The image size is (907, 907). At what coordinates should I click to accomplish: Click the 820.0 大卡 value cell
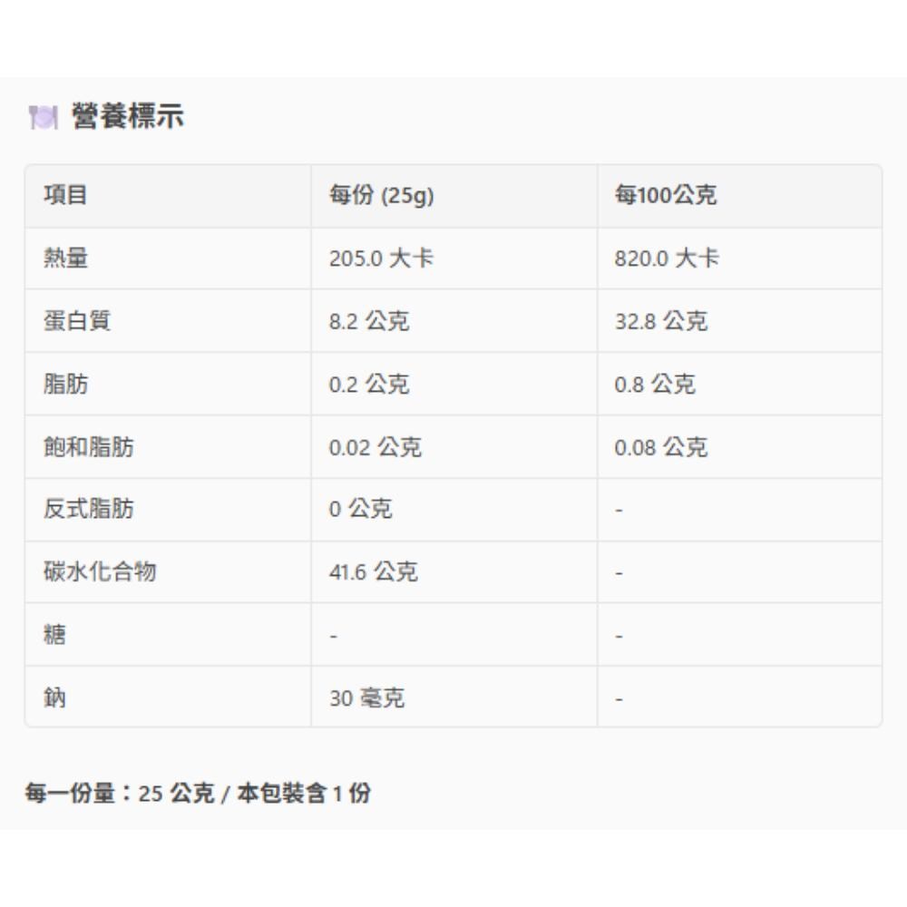pos(667,258)
